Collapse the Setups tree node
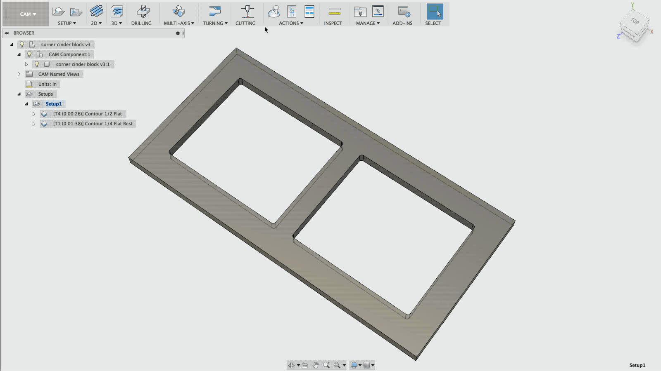661x371 pixels. pyautogui.click(x=19, y=94)
